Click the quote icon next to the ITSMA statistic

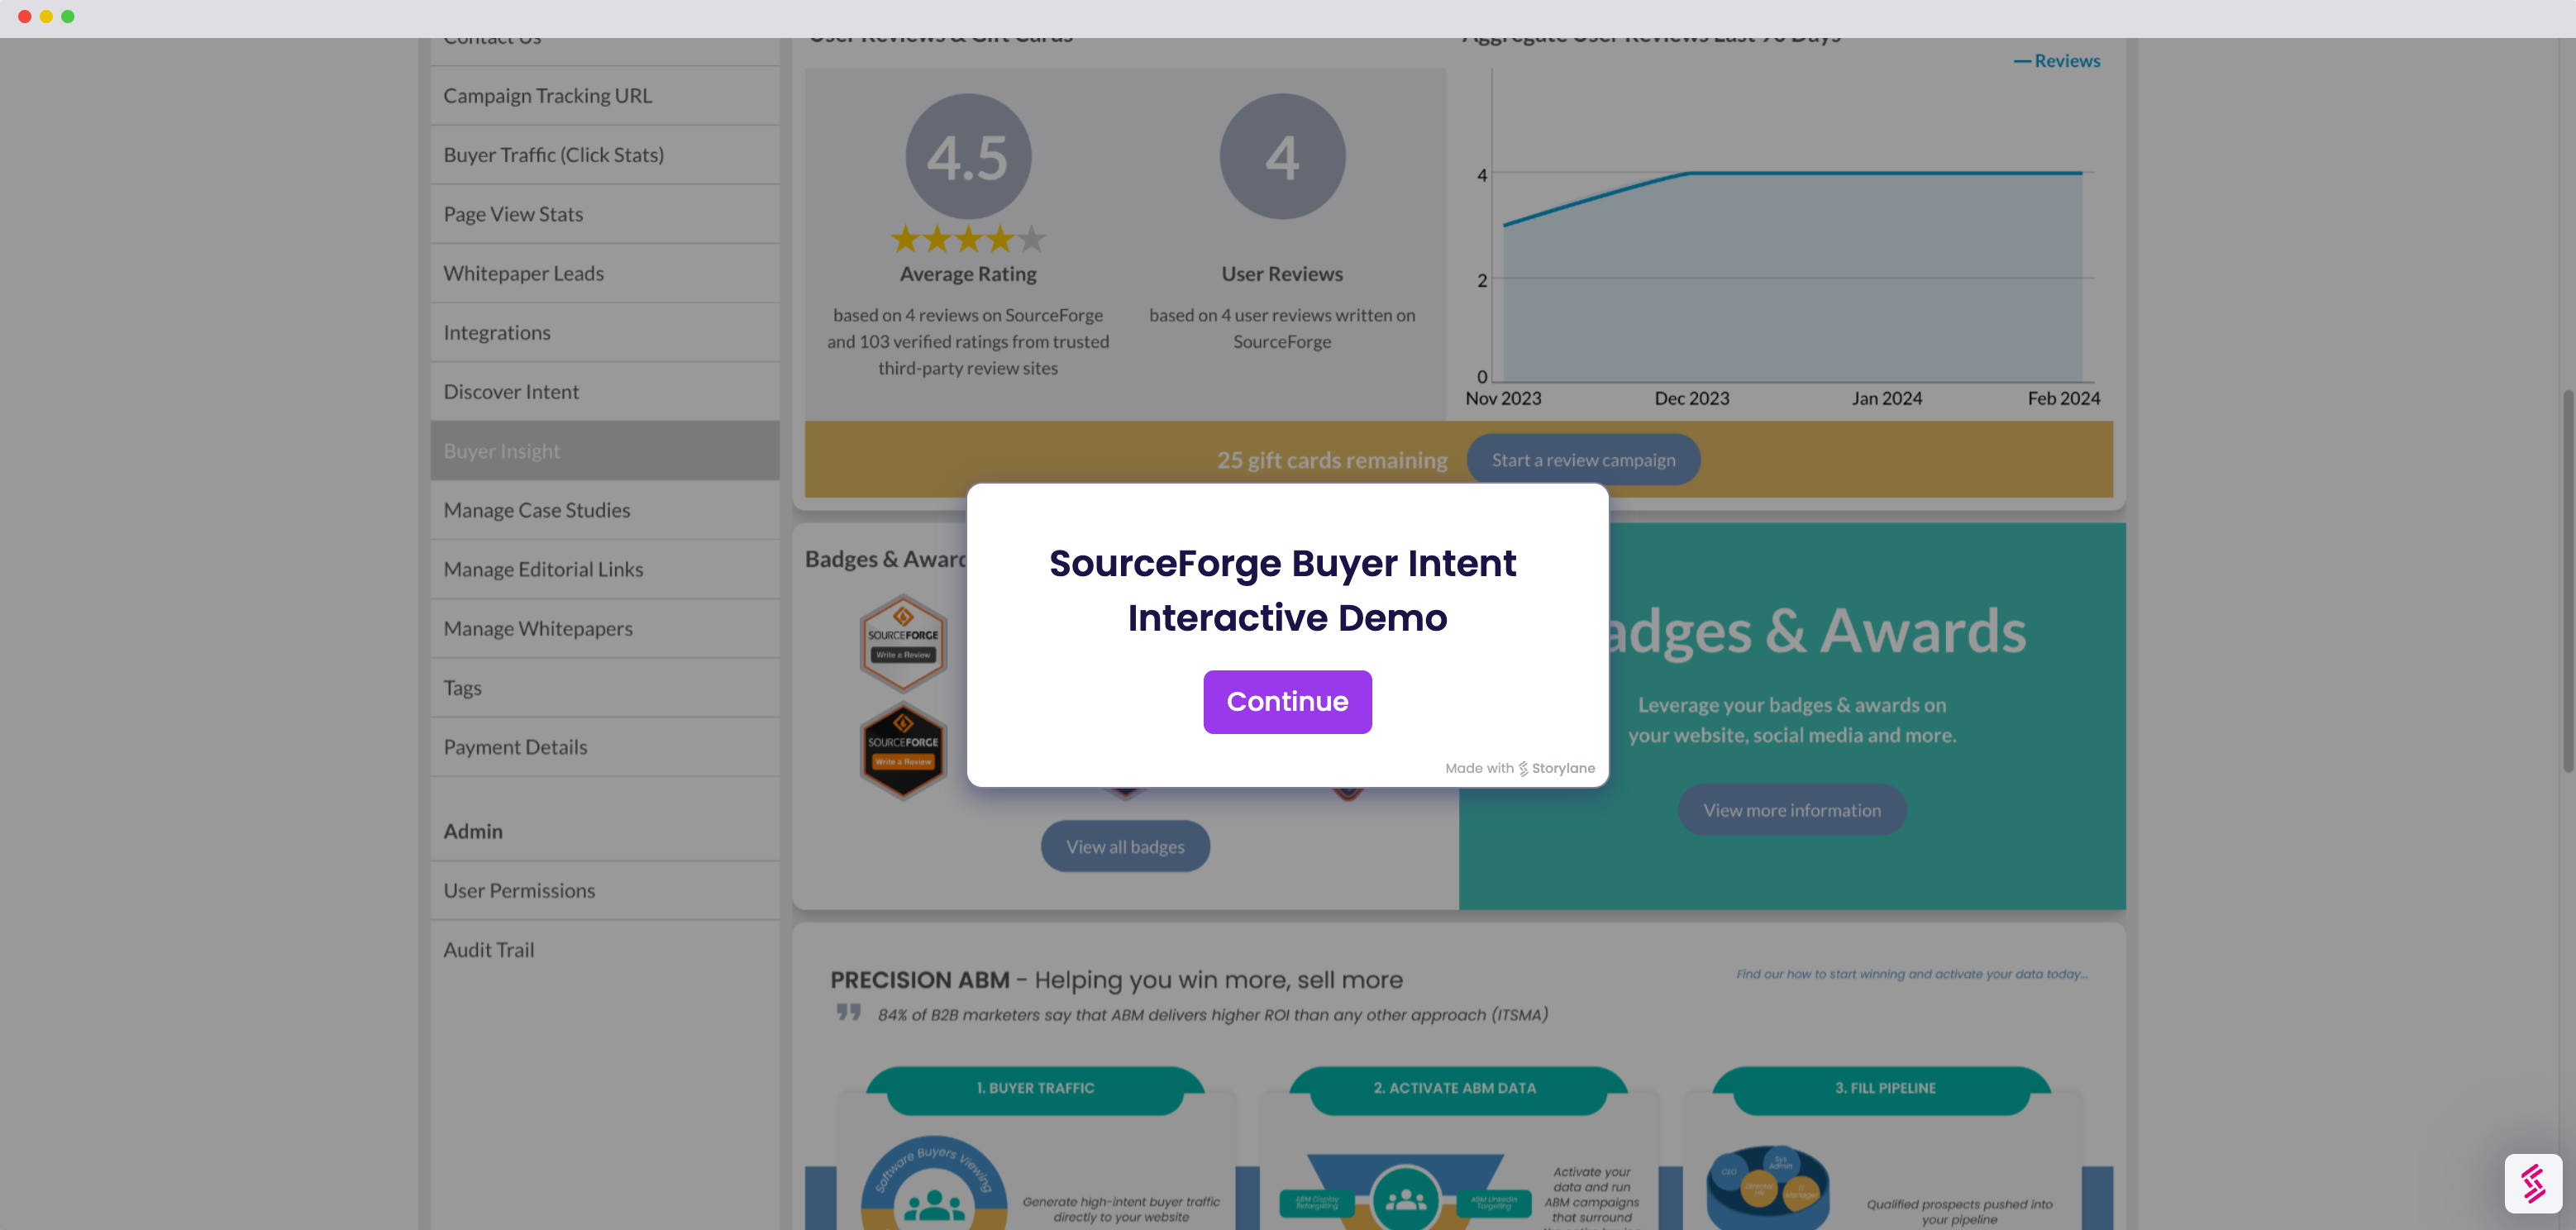click(849, 1011)
